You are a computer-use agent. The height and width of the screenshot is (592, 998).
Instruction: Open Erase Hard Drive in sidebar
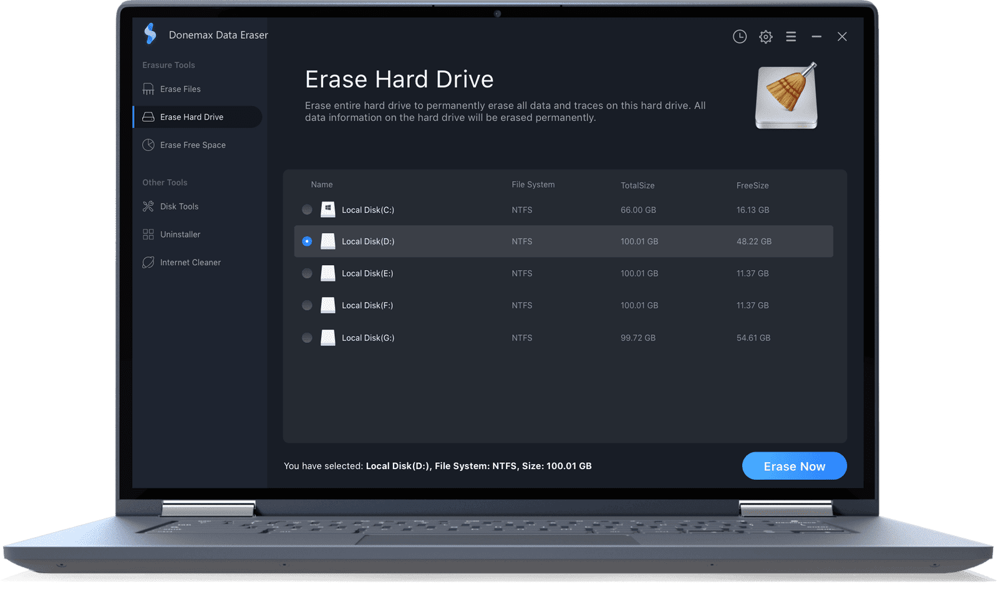coord(197,117)
